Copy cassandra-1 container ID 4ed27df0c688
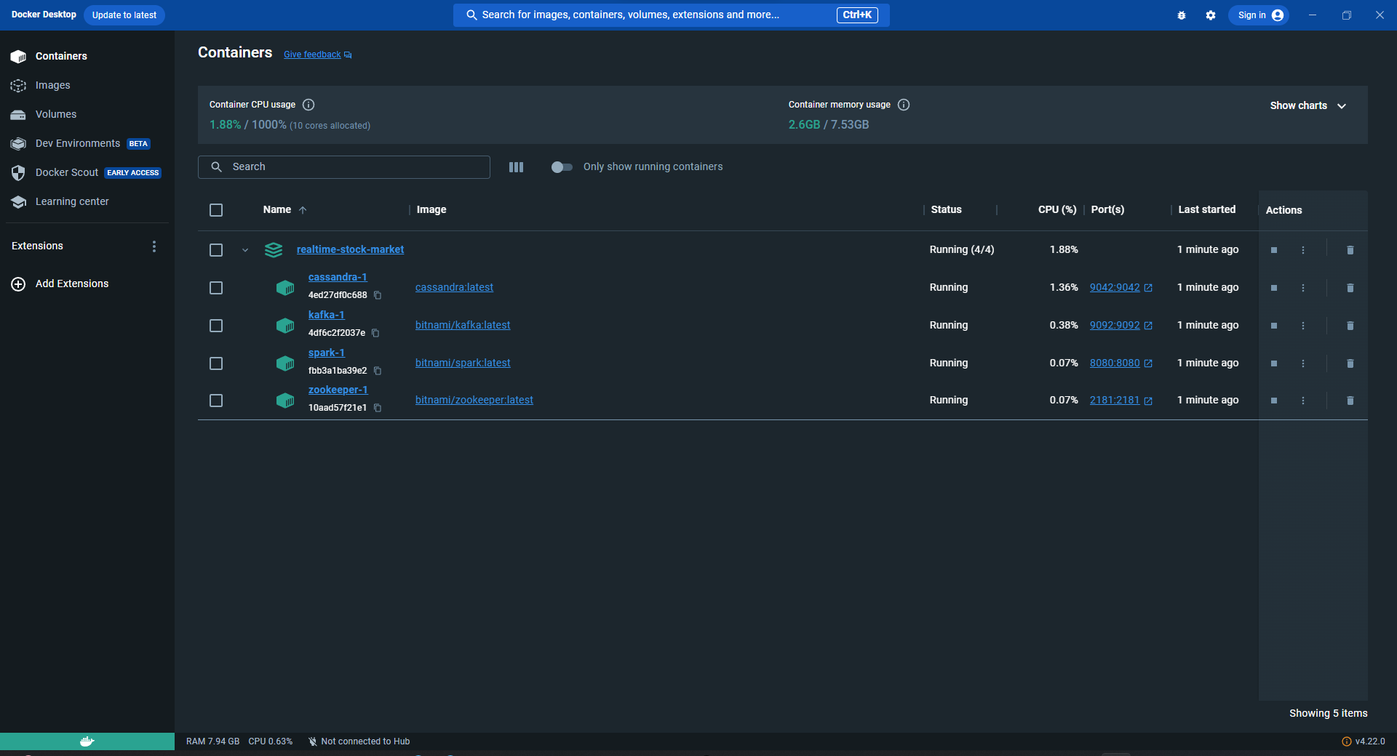 click(x=378, y=295)
